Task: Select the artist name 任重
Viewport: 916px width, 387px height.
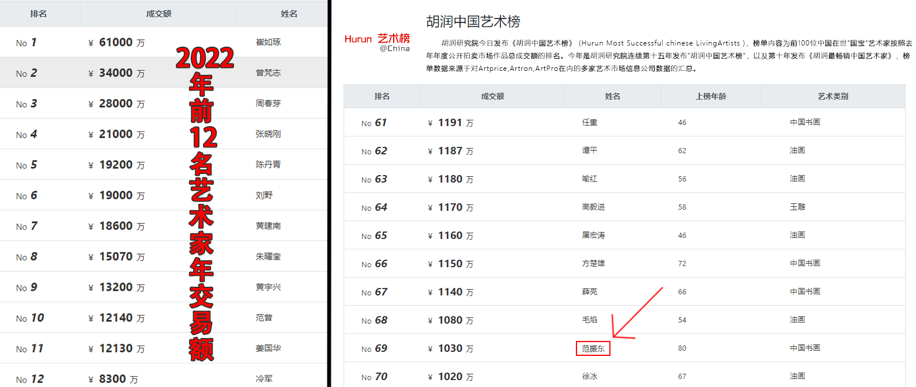Action: click(590, 122)
